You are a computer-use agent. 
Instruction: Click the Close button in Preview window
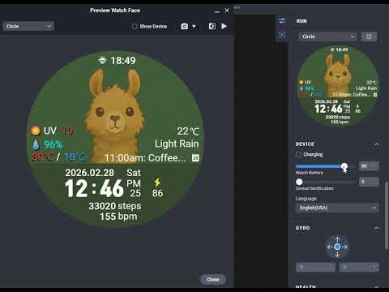tap(213, 279)
